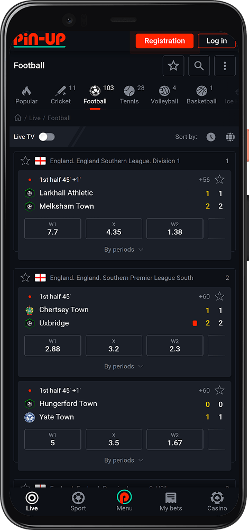Open favorites star icon beside search
The height and width of the screenshot is (530, 249).
coord(173,66)
